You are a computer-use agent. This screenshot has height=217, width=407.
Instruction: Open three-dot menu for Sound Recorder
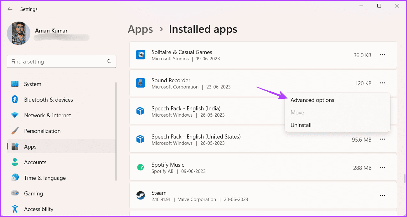pos(383,83)
